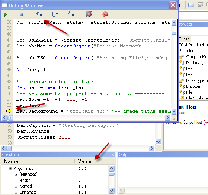208x195 pixels.
Task: Click the Encoder class icon
Action: pos(182,86)
